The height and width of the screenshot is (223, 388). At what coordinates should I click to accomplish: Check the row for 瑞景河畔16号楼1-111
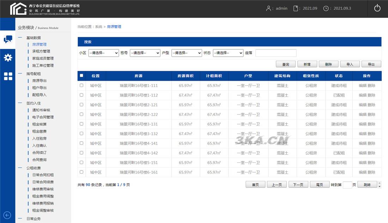(x=81, y=85)
